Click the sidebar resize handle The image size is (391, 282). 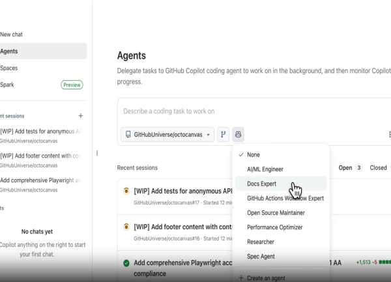click(97, 153)
